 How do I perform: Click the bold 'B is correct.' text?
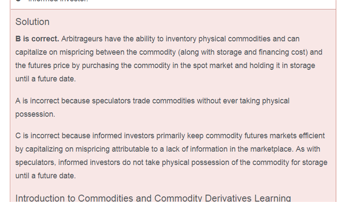coord(37,39)
